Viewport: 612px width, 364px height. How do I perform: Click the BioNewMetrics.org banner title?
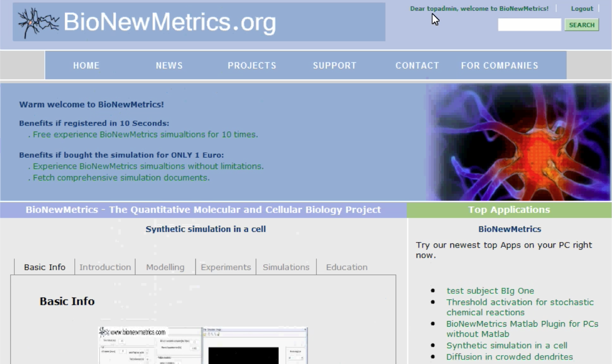click(170, 23)
